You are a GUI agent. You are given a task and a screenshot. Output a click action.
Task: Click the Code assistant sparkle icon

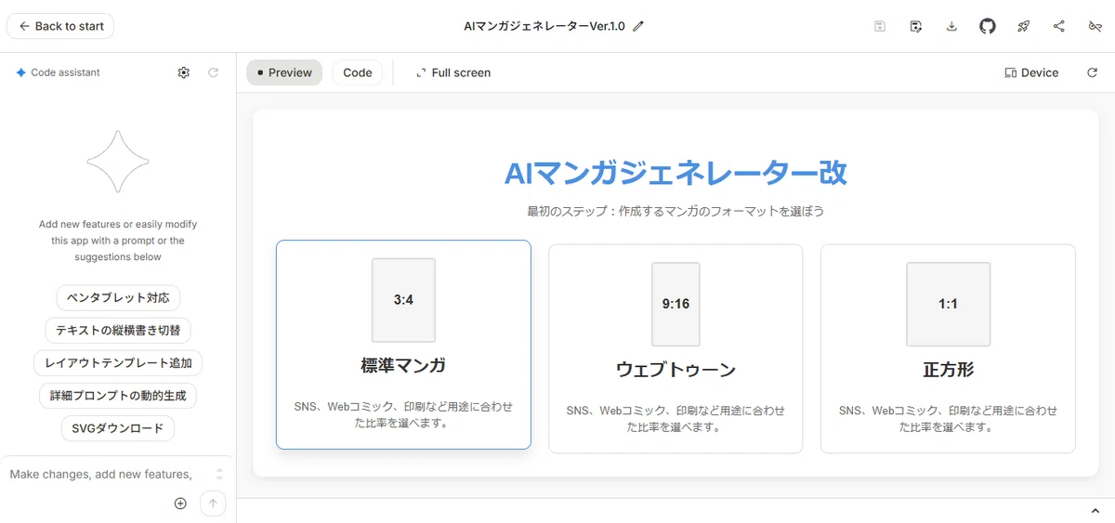(x=20, y=72)
